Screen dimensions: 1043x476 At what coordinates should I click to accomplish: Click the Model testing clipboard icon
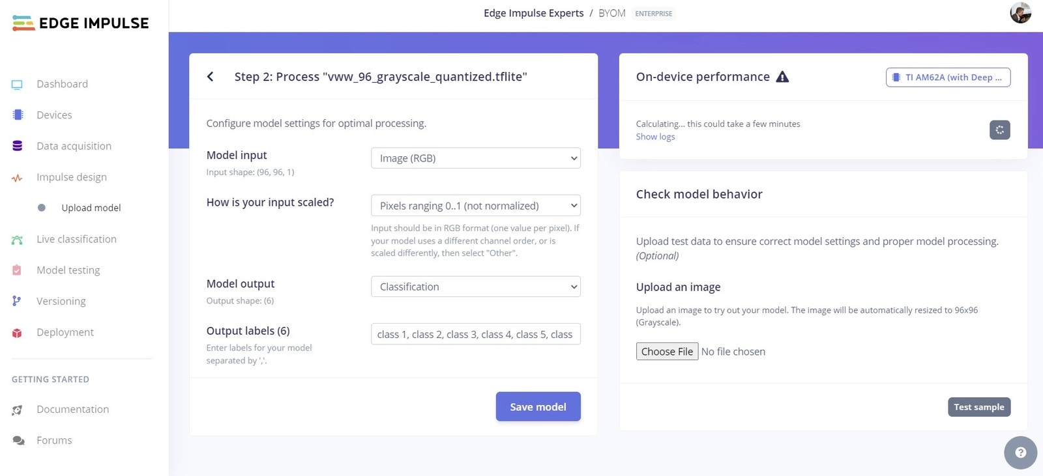click(17, 270)
